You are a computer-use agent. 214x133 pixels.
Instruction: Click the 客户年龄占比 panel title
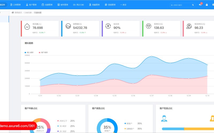point(31,108)
